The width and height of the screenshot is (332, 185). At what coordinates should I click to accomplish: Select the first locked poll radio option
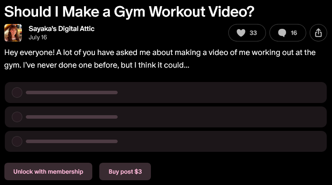pos(17,92)
